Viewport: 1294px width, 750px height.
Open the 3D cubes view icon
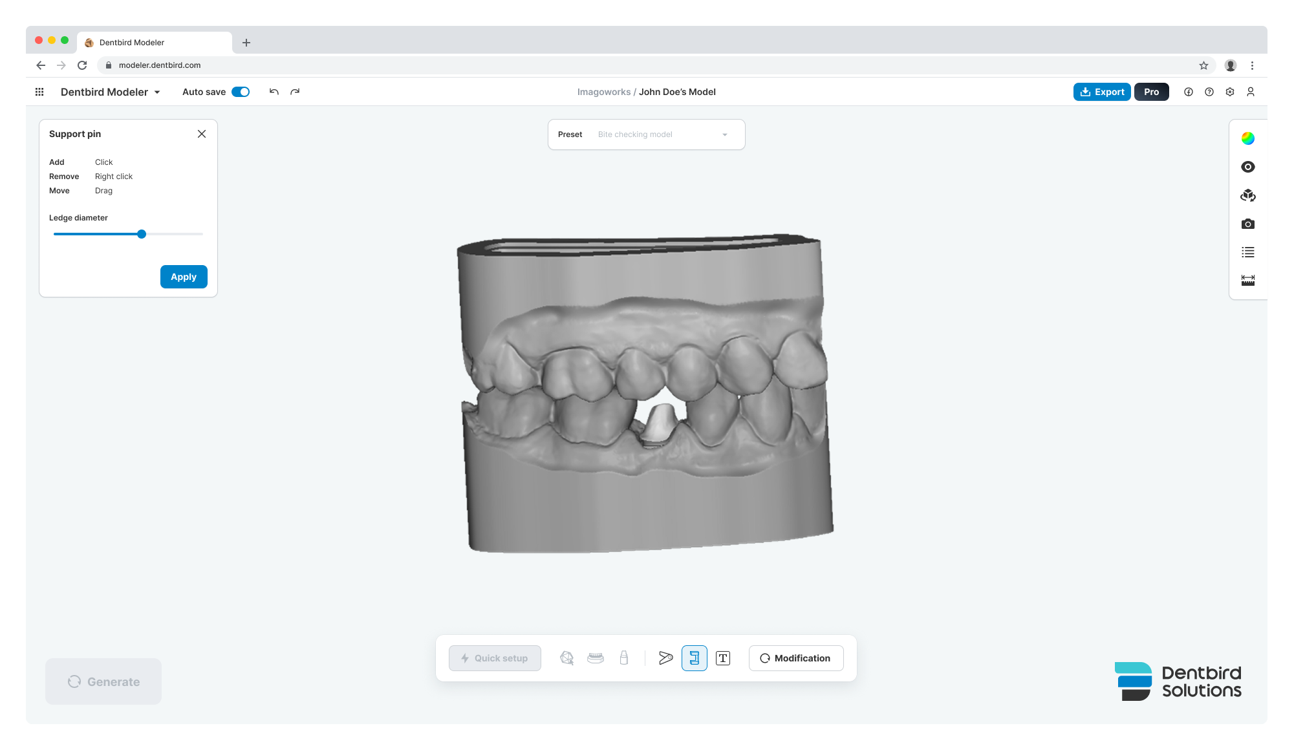(x=1247, y=195)
